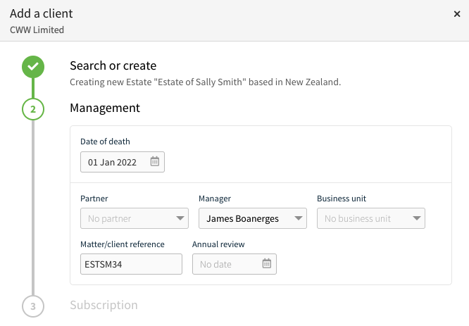Expand the Business unit dropdown
The width and height of the screenshot is (469, 326).
tap(371, 218)
